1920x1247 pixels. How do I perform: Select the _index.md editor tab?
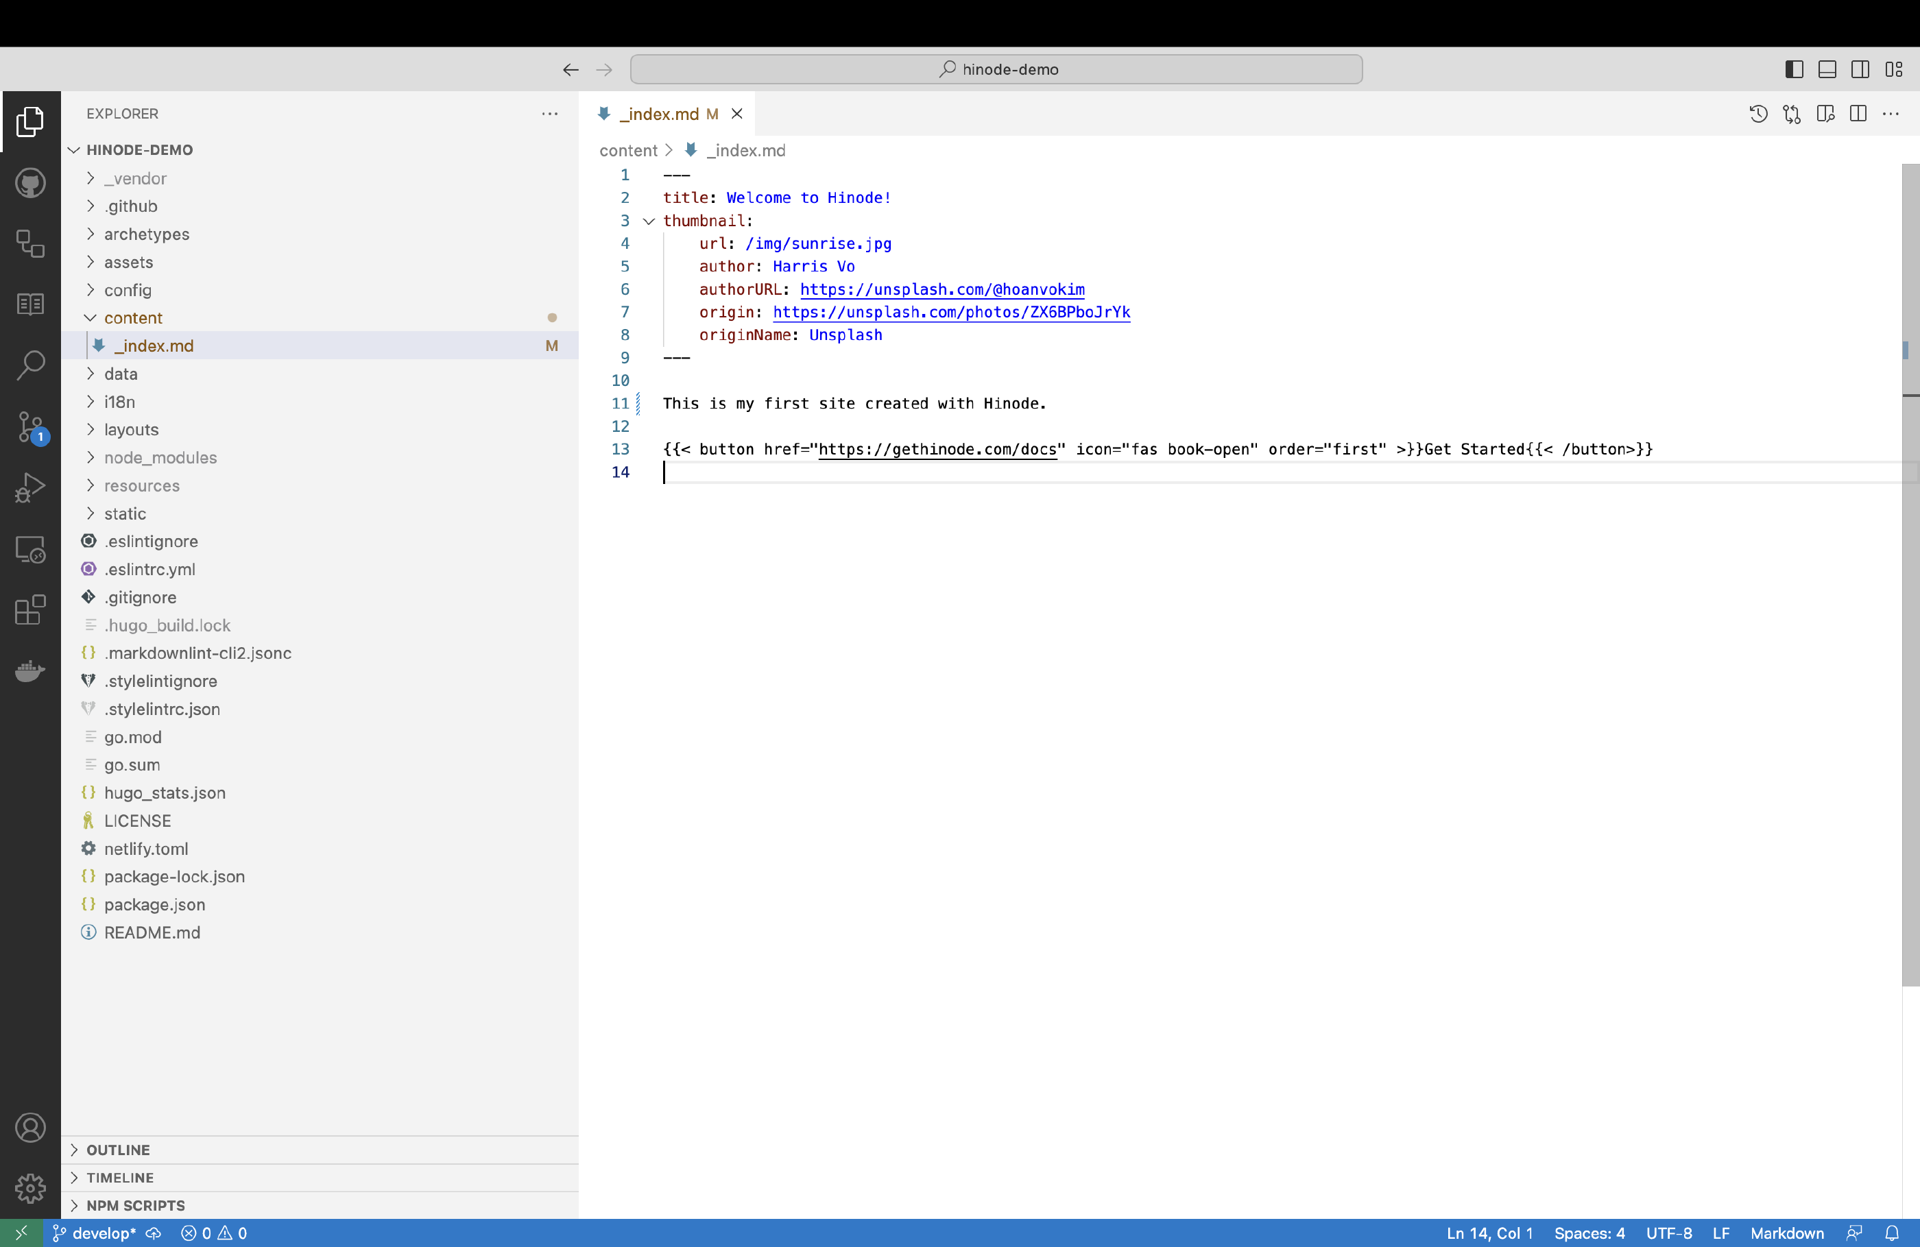click(x=658, y=114)
